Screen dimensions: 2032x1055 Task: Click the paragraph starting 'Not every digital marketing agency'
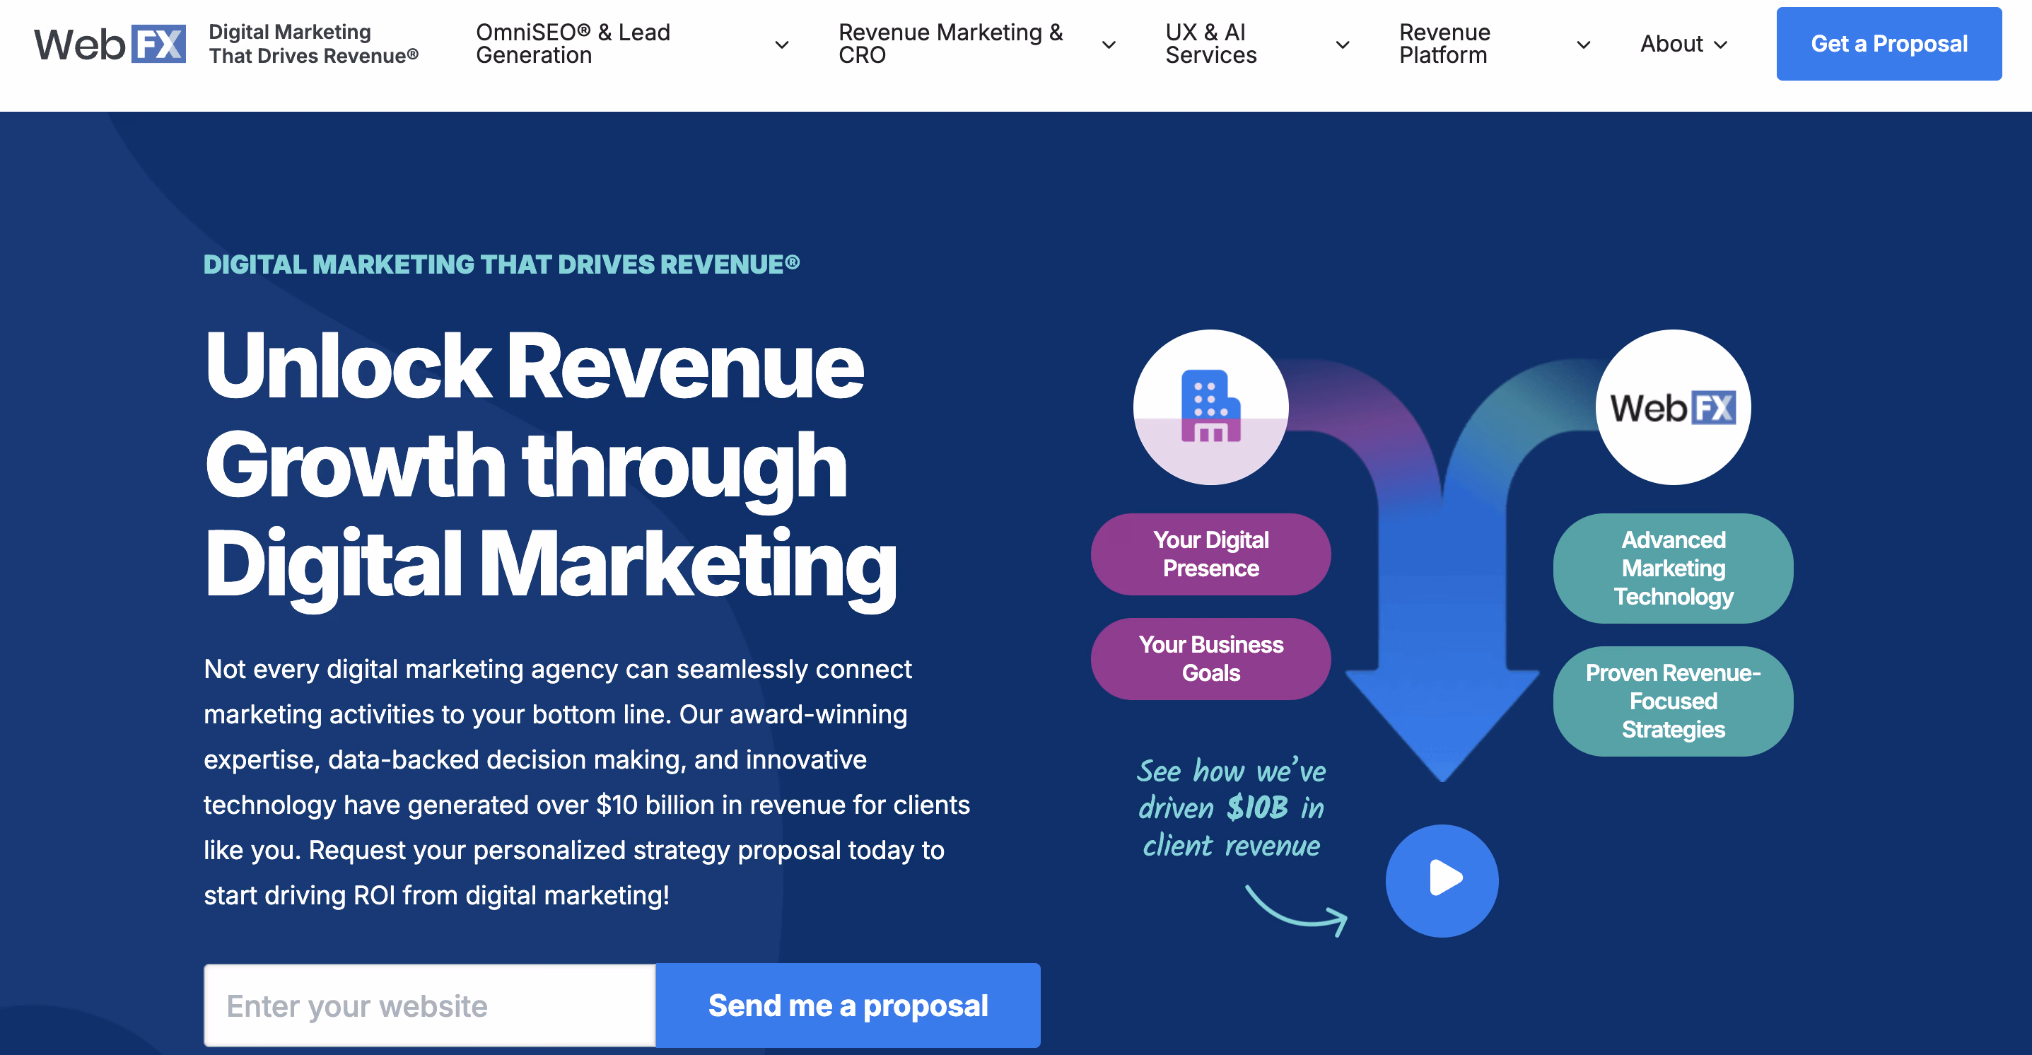click(586, 781)
